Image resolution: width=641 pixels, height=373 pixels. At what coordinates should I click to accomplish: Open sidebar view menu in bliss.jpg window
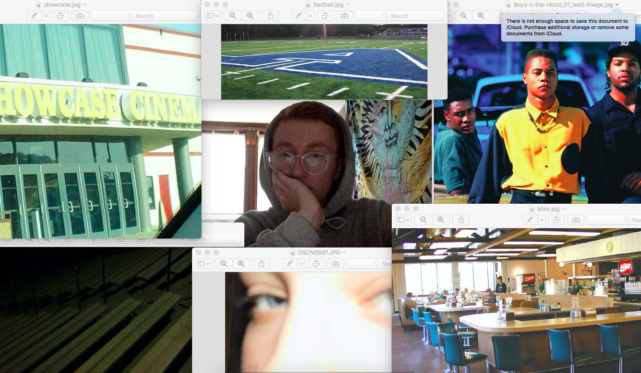point(403,220)
